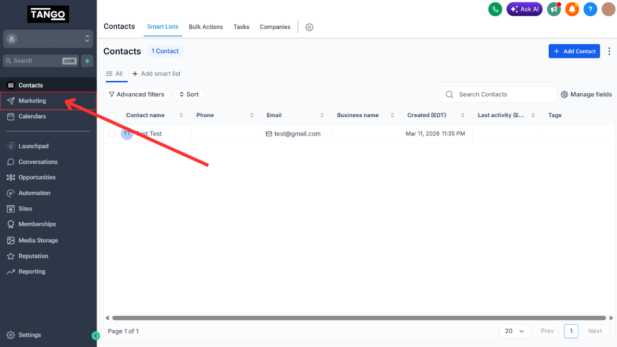Screen dimensions: 617x347
Task: Open the user profile avatar
Action: click(608, 9)
